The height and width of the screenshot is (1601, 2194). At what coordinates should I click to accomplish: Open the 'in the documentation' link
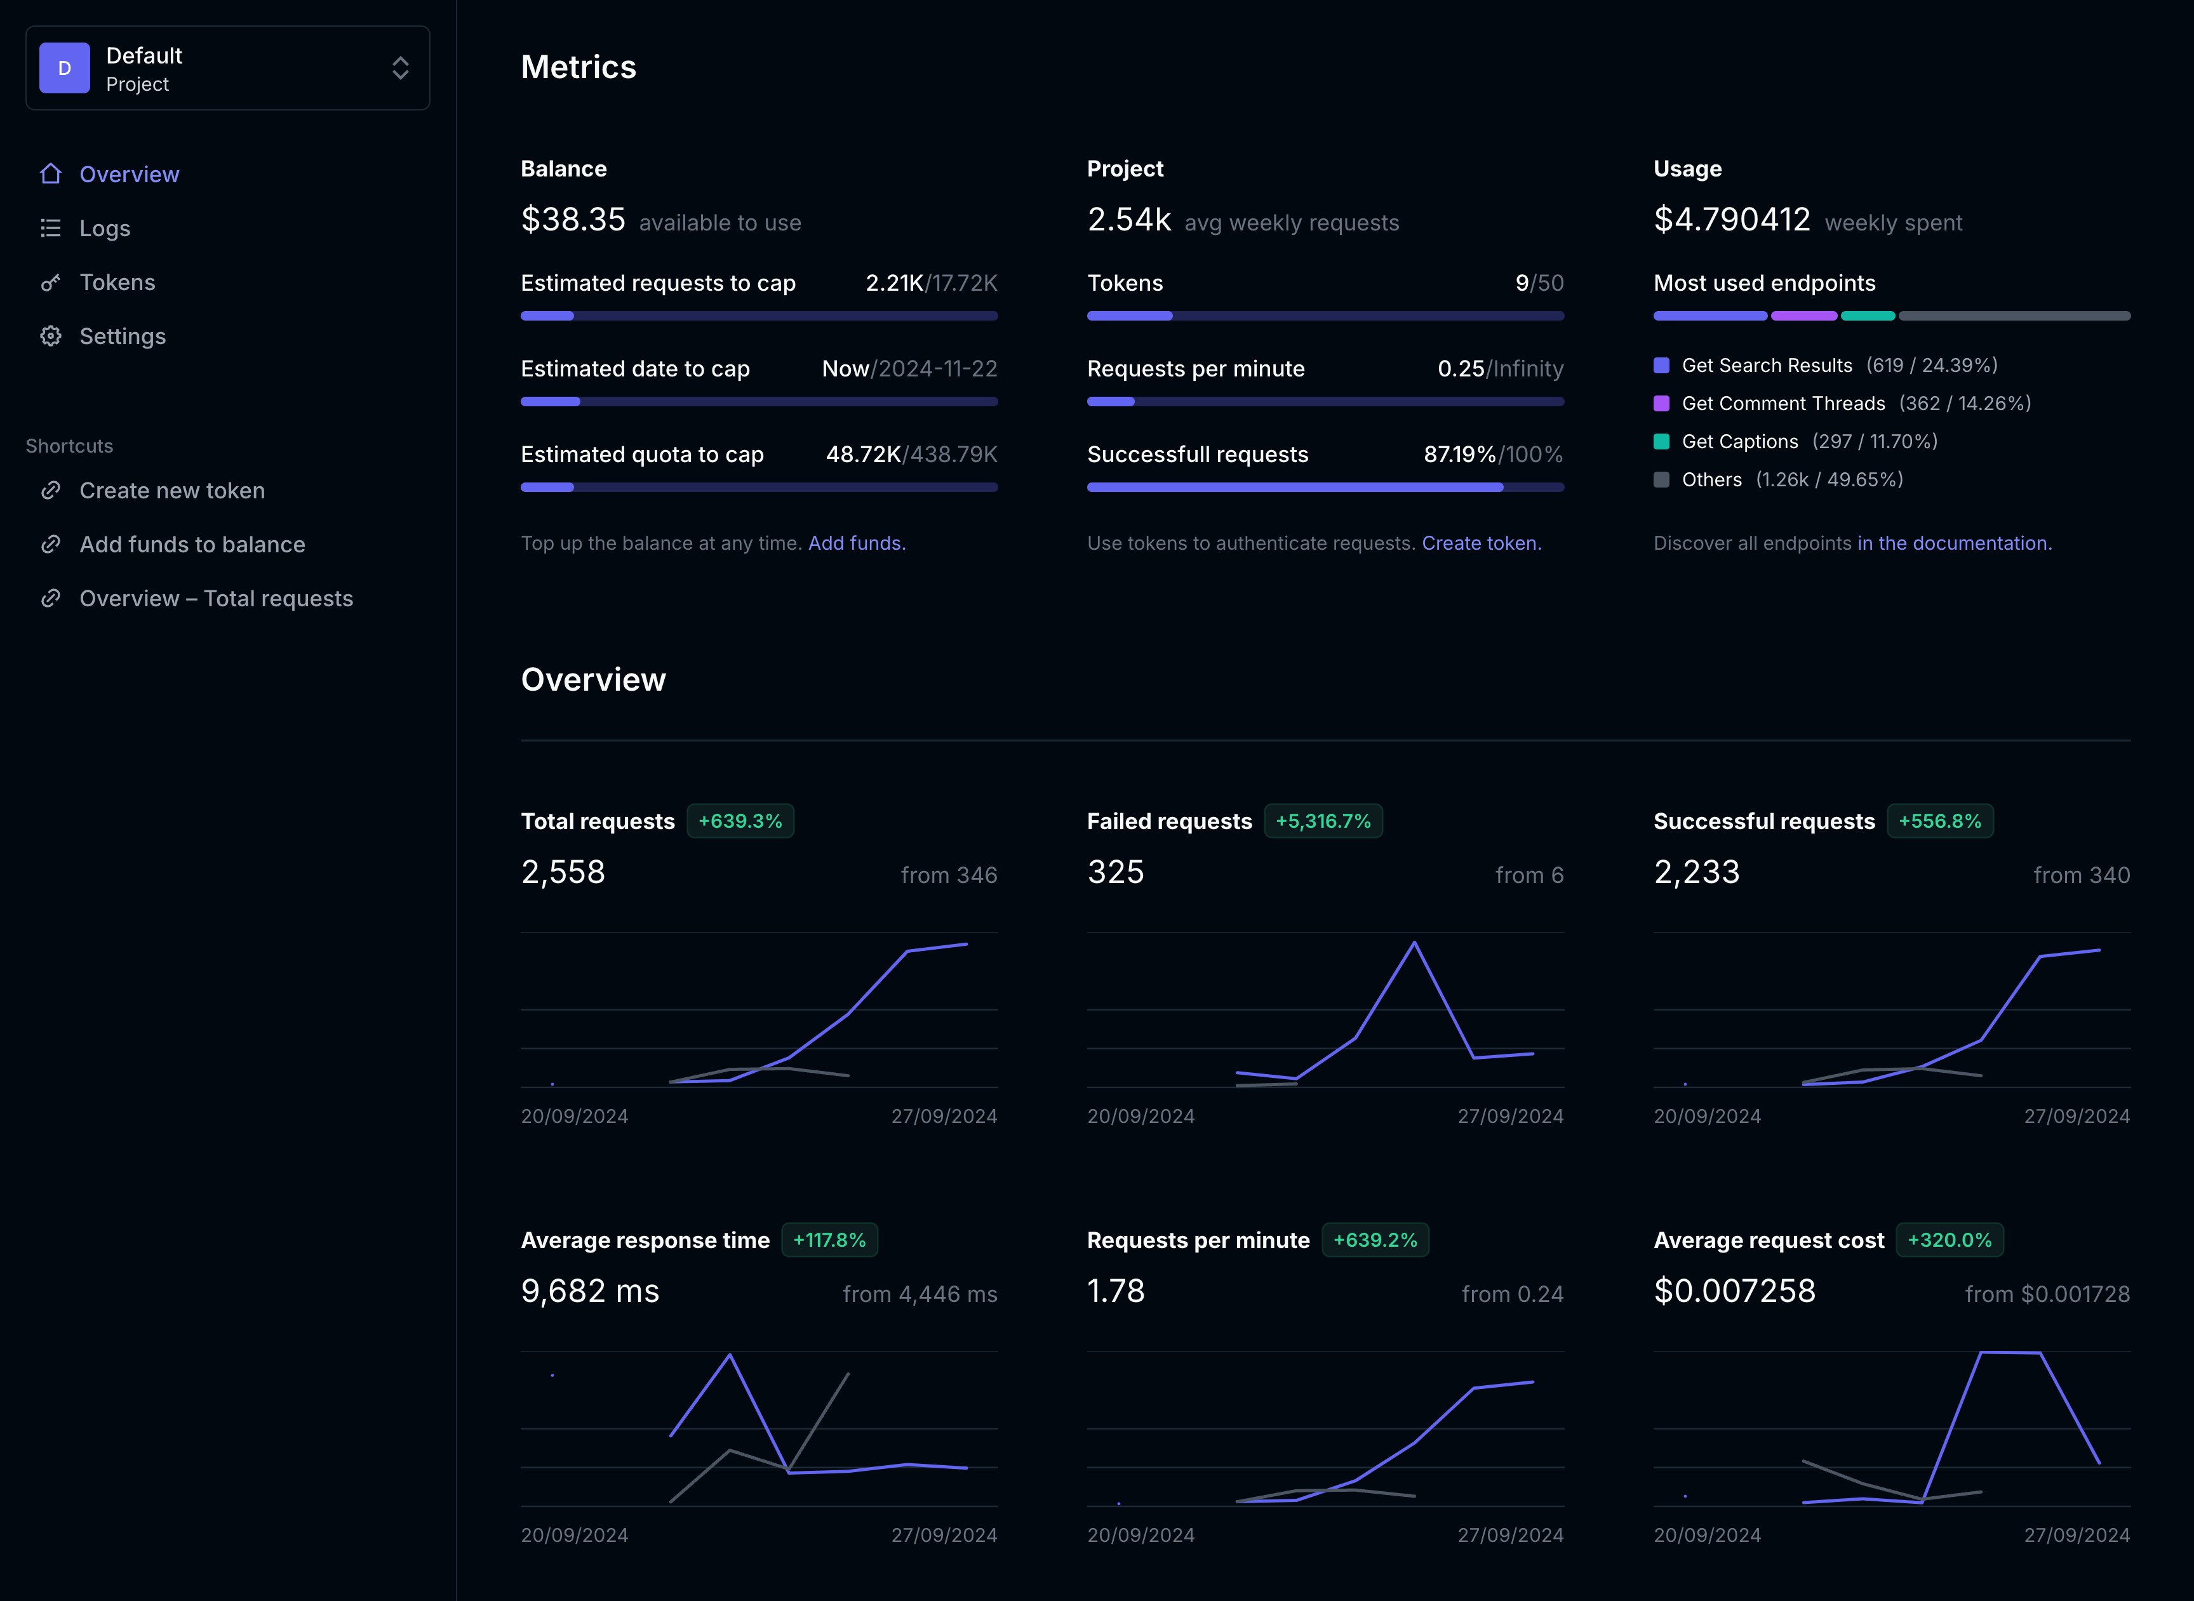(1953, 543)
